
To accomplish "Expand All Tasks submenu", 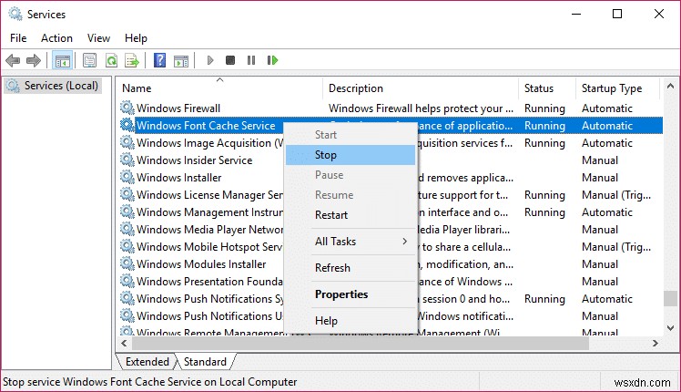I will point(351,242).
